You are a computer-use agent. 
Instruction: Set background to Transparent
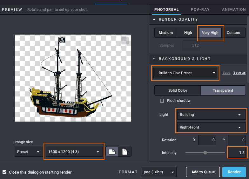(x=223, y=90)
